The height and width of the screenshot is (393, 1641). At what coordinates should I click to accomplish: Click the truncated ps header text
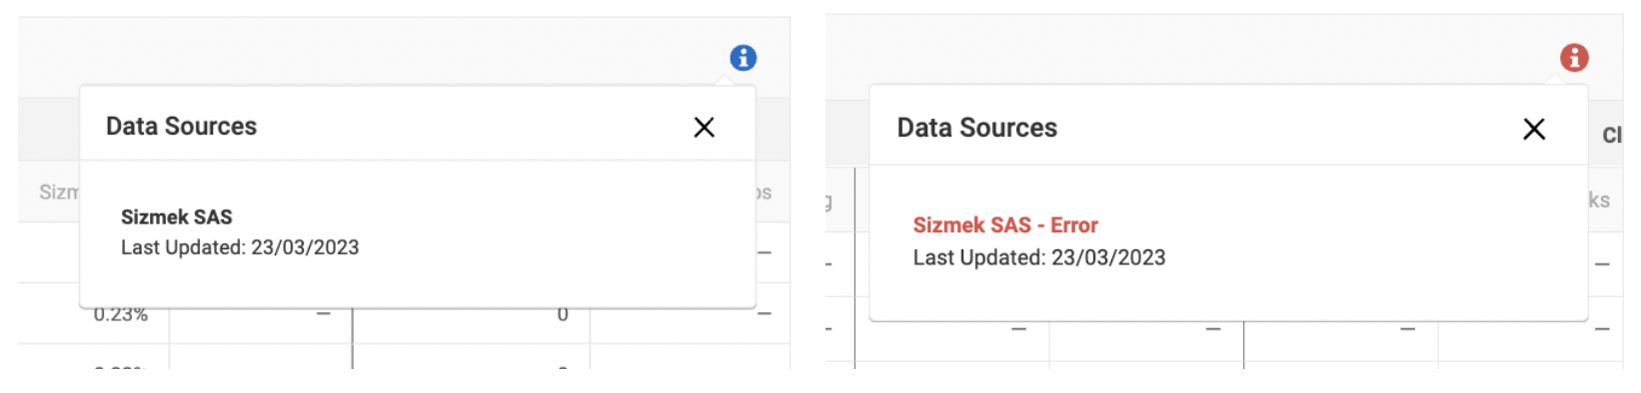[763, 193]
